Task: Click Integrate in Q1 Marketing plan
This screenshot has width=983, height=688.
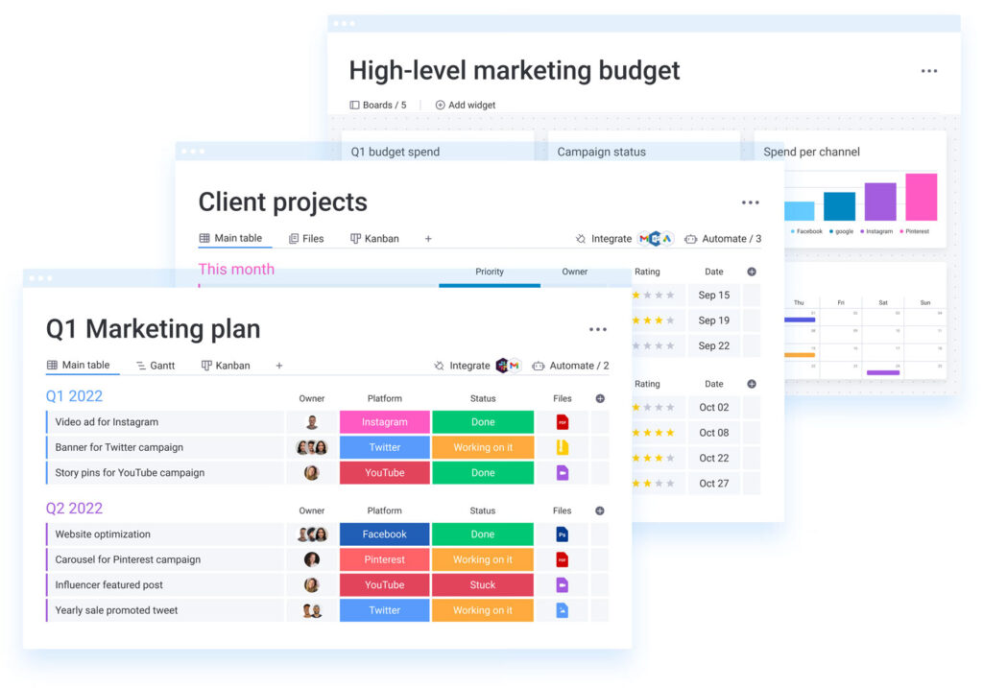Action: [462, 366]
